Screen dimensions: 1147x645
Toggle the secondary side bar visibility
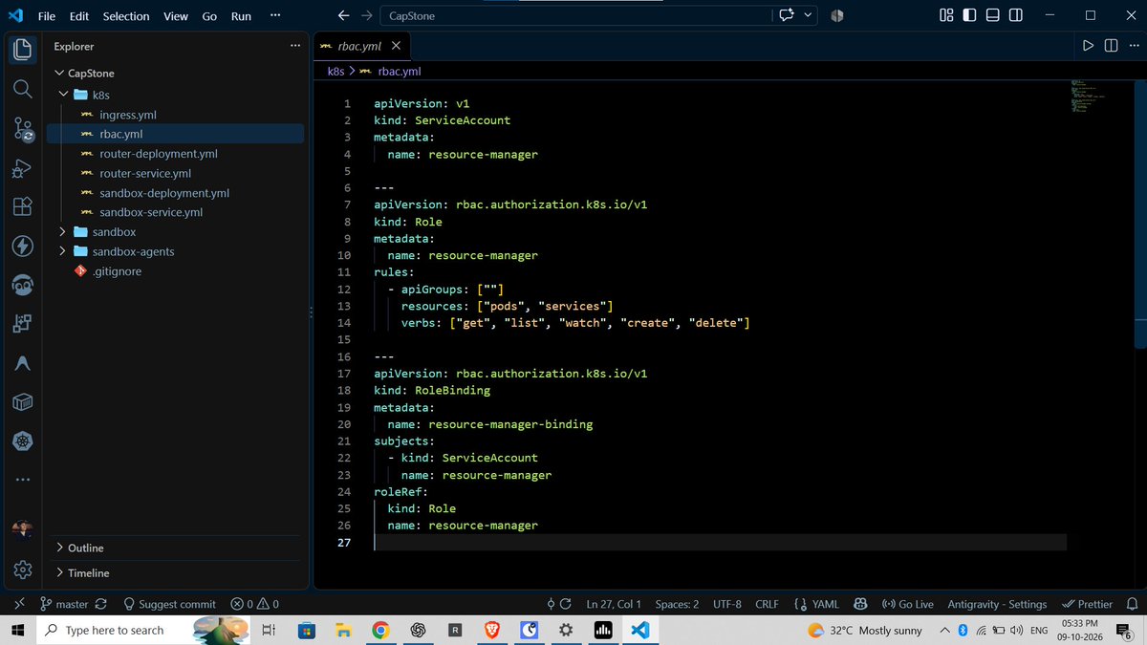click(x=1015, y=15)
